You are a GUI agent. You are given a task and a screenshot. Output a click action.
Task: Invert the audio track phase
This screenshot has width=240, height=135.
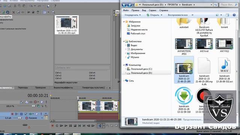16,114
